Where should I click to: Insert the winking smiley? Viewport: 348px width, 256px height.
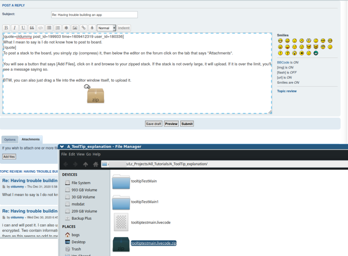click(x=330, y=47)
